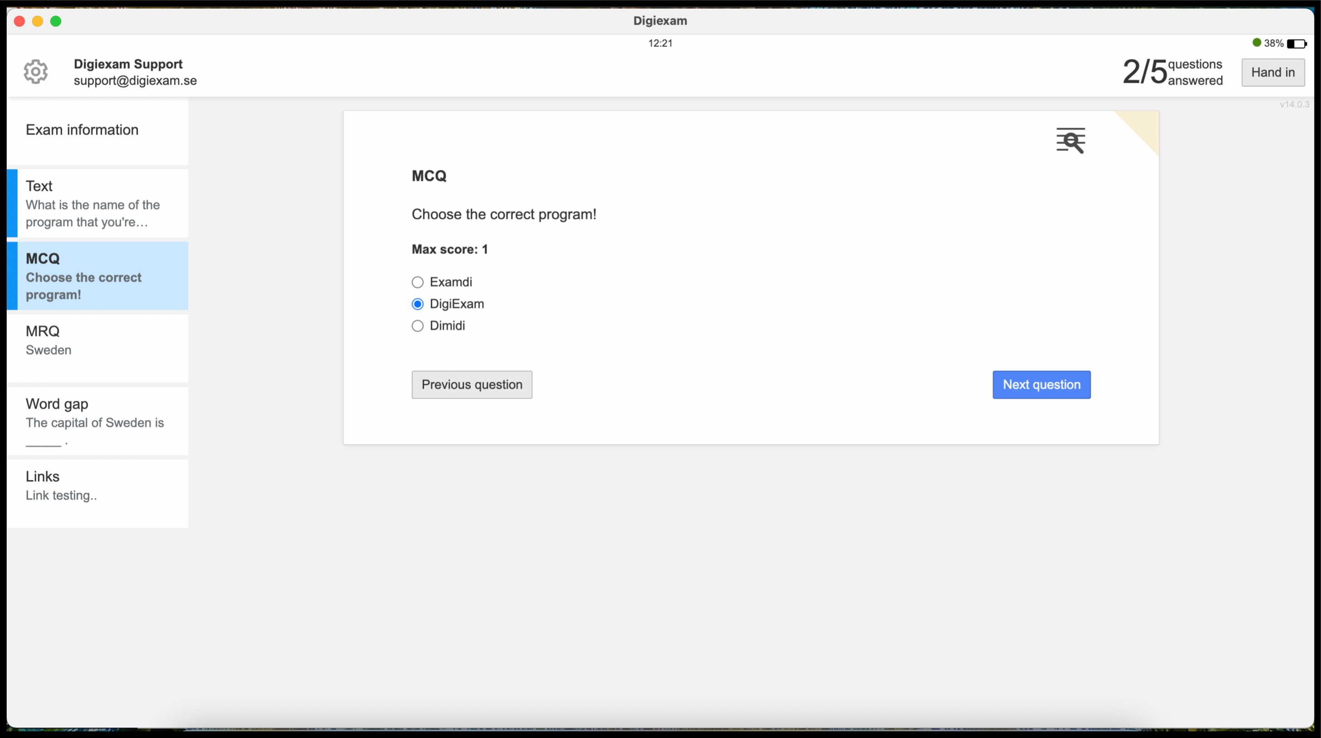Go to the Text question in sidebar
Screen dimensions: 1321x738
[x=97, y=204]
